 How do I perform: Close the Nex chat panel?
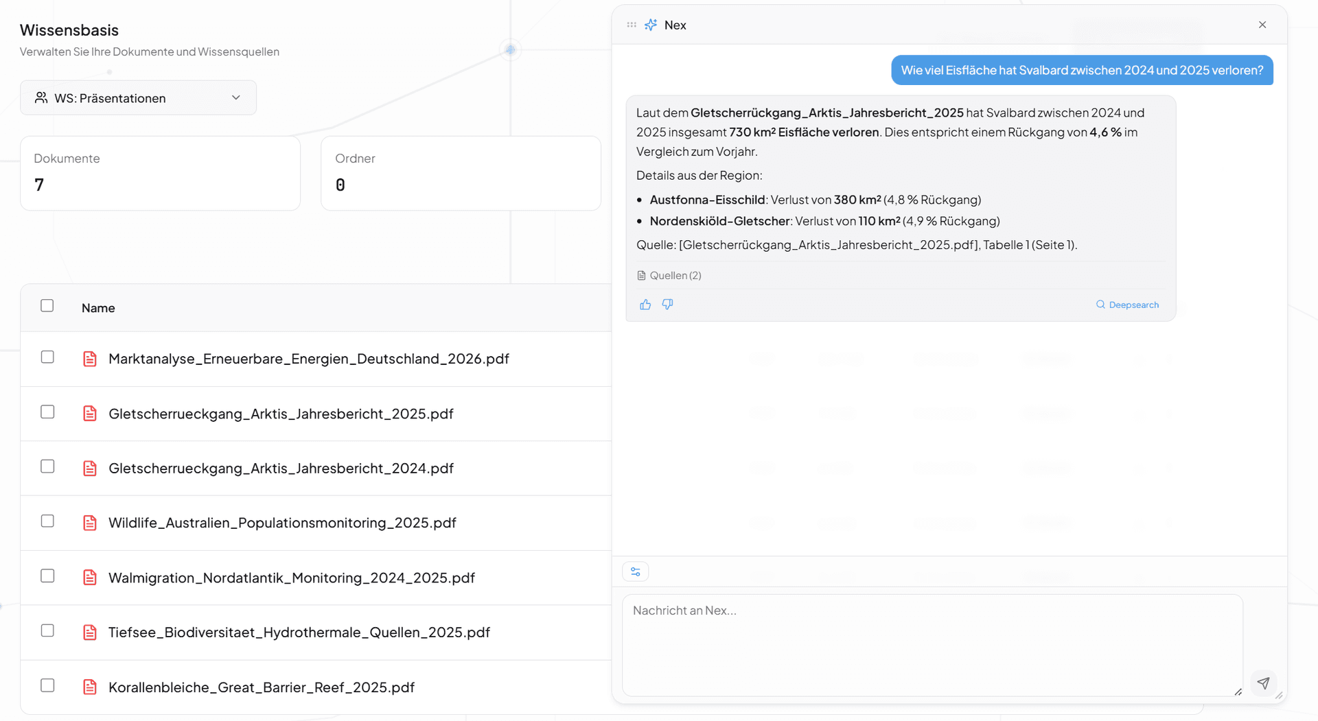click(1262, 25)
